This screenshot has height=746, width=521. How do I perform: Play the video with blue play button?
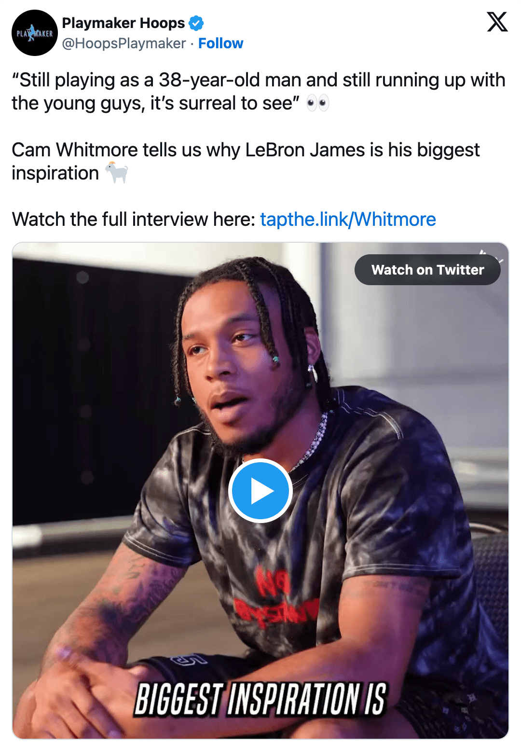tap(260, 491)
